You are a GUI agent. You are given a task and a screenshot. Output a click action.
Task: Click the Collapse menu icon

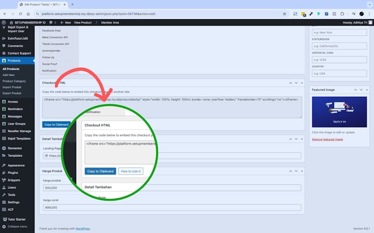4,226
